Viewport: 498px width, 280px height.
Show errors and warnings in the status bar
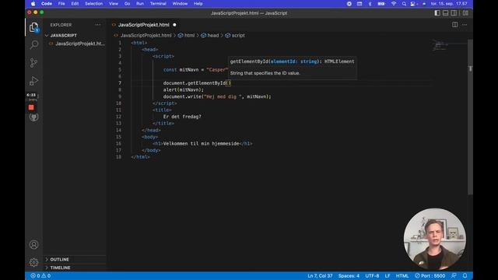40,275
